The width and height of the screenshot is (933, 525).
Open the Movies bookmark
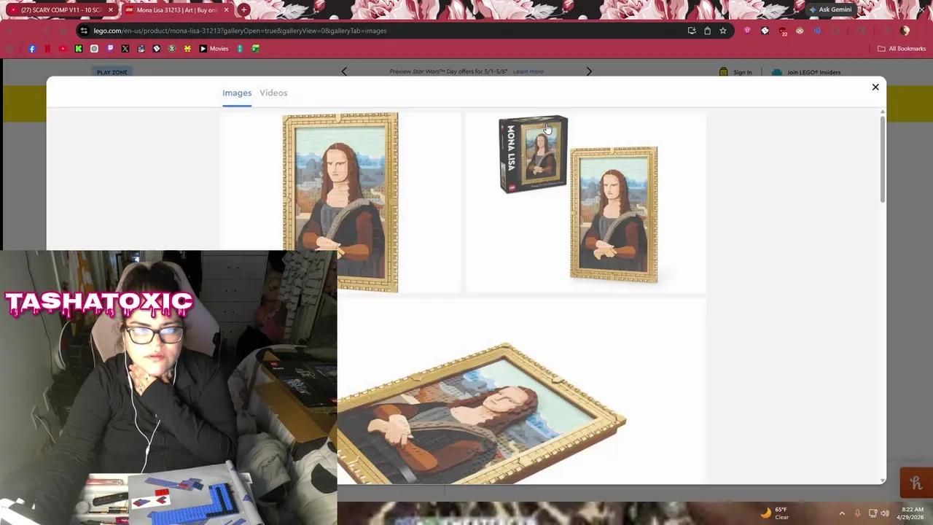click(x=214, y=49)
